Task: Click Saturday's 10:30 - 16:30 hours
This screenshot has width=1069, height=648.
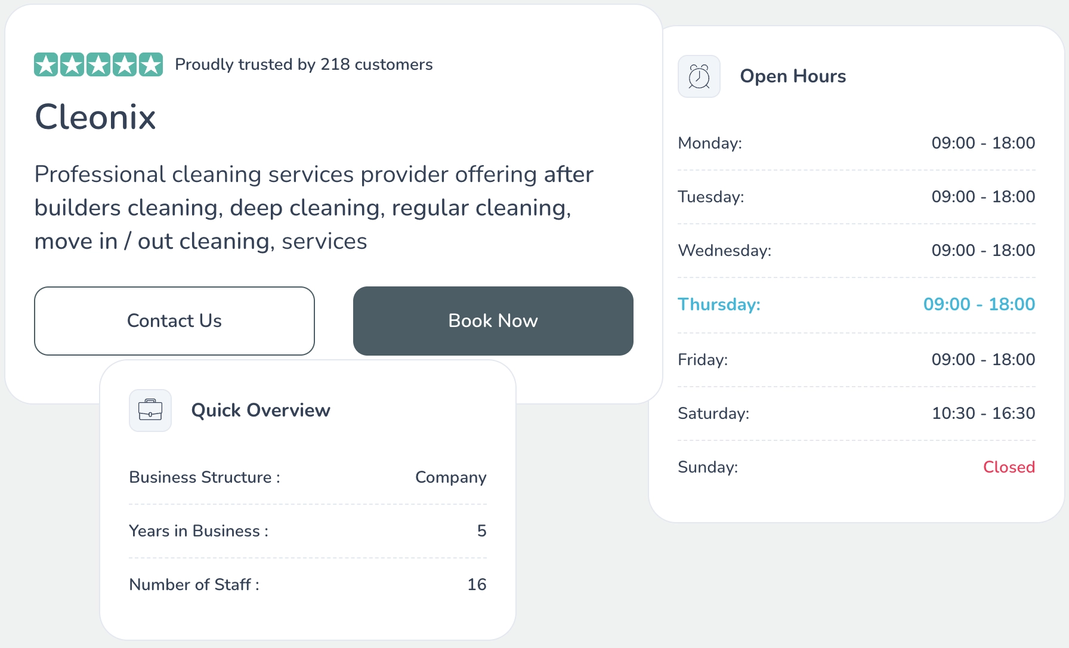Action: point(983,414)
